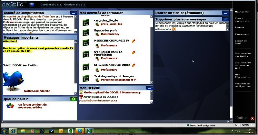The image size is (258, 135).
Task: Click the group icon next to Montmorency
Action: tap(97, 34)
